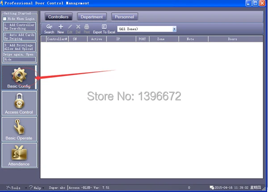
Task: Open the Attendance module
Action: click(x=19, y=155)
